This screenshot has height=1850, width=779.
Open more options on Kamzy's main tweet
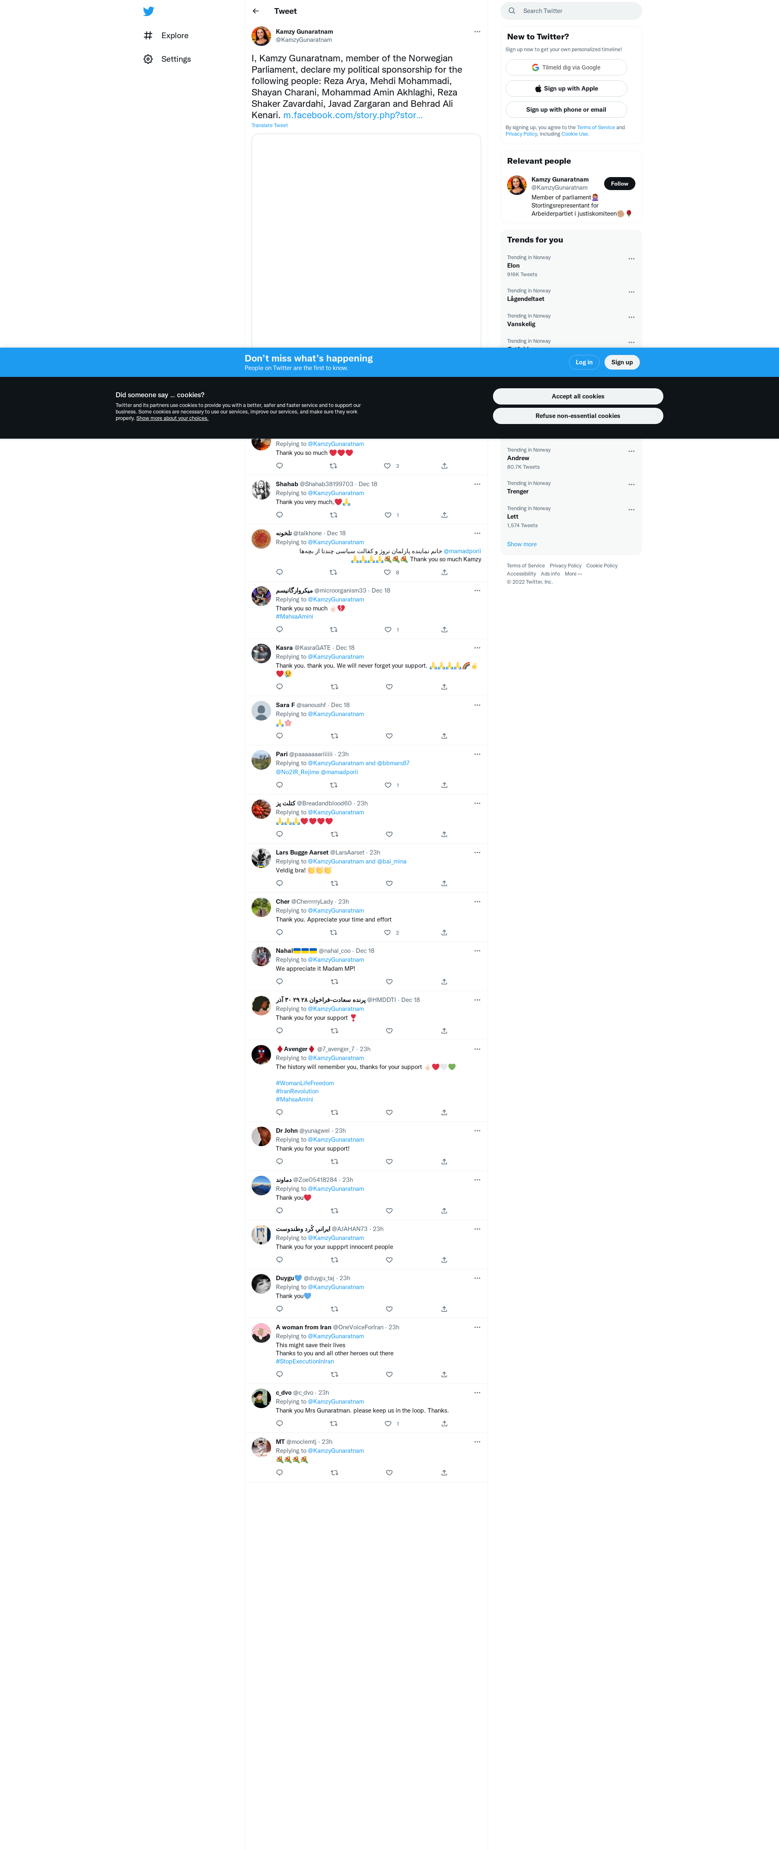point(477,32)
